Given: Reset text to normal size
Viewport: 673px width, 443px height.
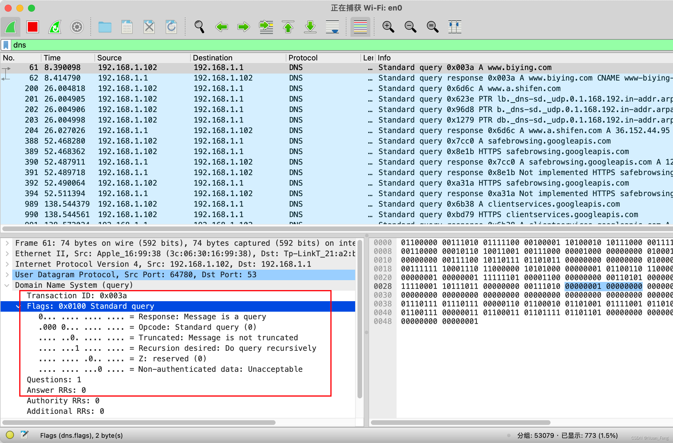Looking at the screenshot, I should (x=432, y=27).
